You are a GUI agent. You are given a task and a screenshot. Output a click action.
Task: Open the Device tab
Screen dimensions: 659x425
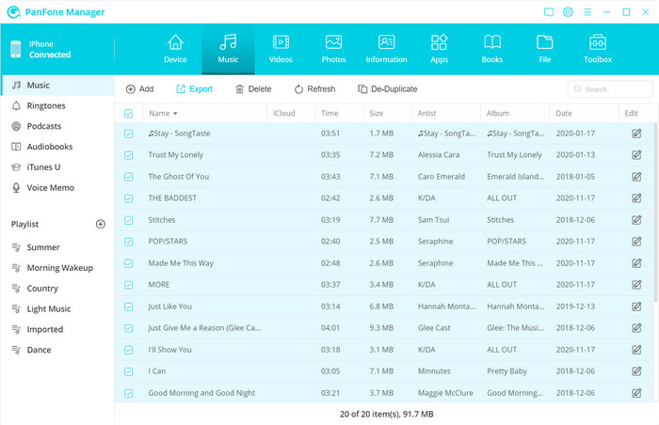click(175, 49)
